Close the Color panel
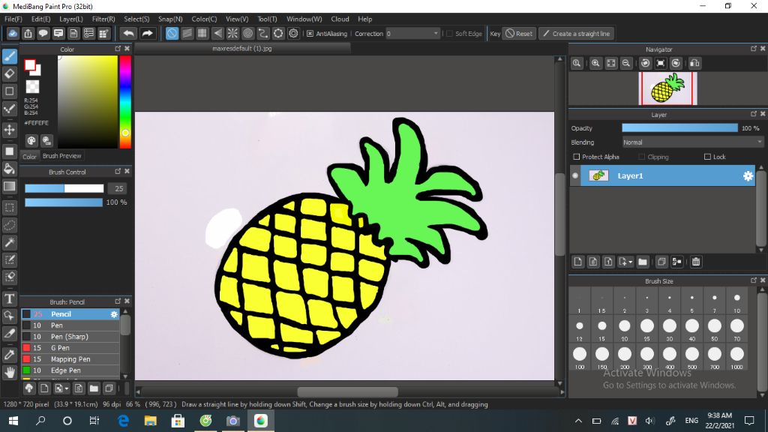 point(127,49)
